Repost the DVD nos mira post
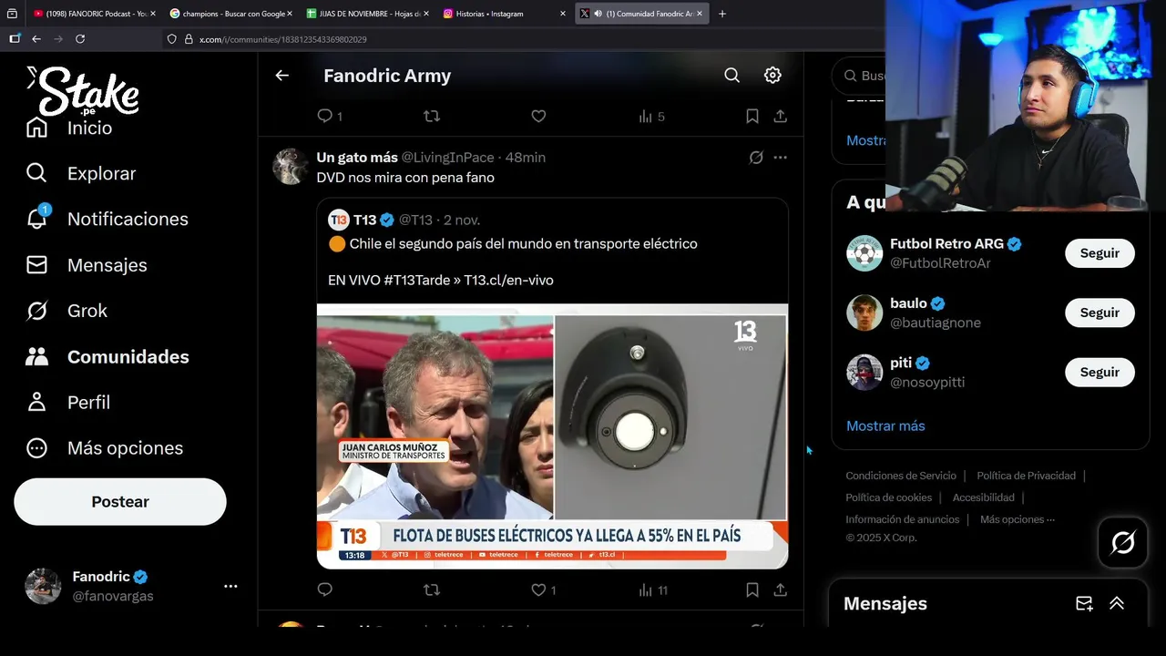The image size is (1166, 656). coord(432,589)
